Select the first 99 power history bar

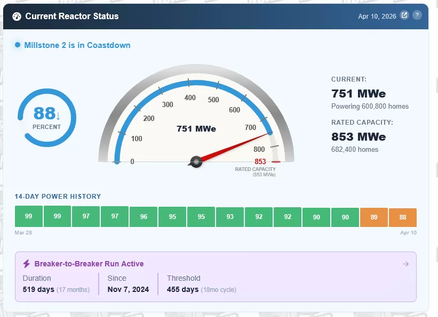point(29,216)
